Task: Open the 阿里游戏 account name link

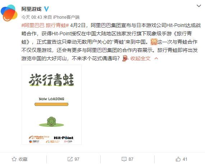Action: click(x=32, y=9)
